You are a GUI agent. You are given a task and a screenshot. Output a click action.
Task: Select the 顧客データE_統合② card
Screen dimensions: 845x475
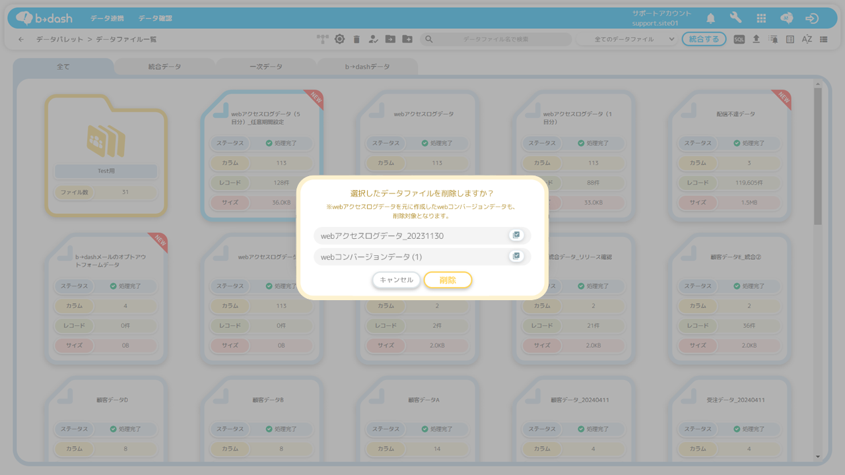(729, 299)
